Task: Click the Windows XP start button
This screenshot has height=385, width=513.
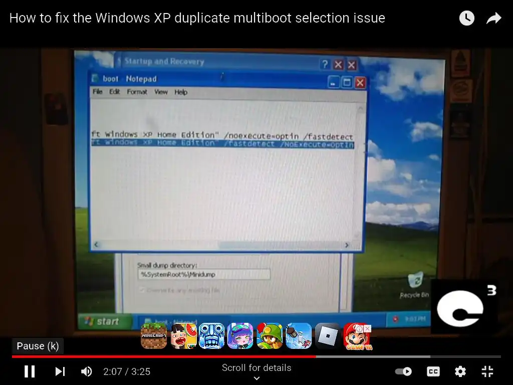Action: click(x=105, y=321)
